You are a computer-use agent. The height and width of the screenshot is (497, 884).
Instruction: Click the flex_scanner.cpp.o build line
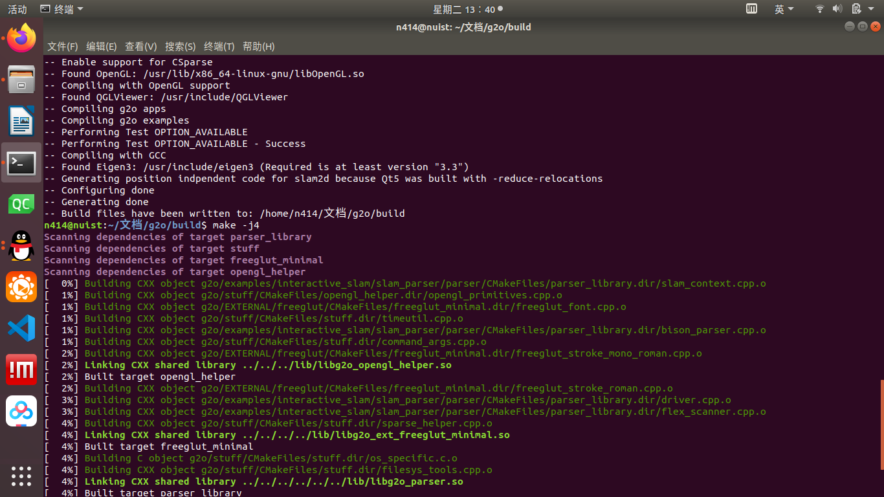click(405, 412)
